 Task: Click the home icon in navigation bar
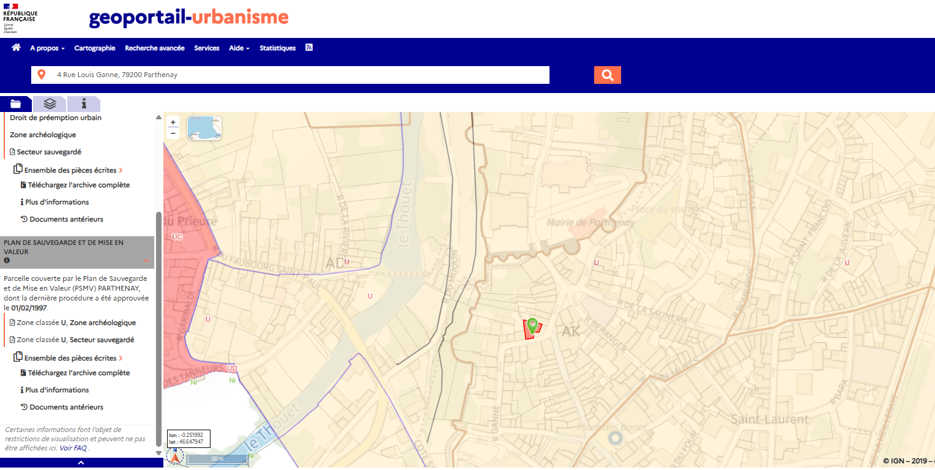pos(16,48)
